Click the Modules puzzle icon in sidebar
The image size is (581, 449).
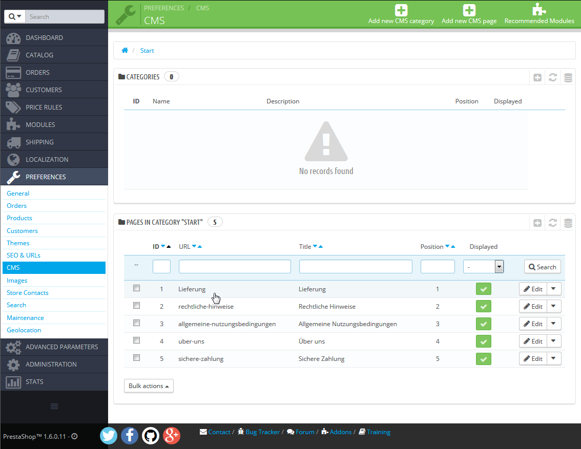tap(13, 125)
